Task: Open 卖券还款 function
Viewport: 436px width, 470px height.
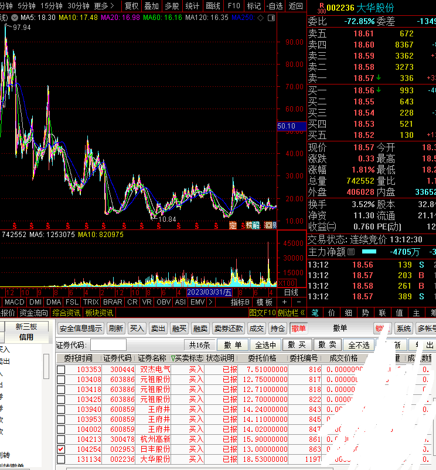Action: point(229,329)
